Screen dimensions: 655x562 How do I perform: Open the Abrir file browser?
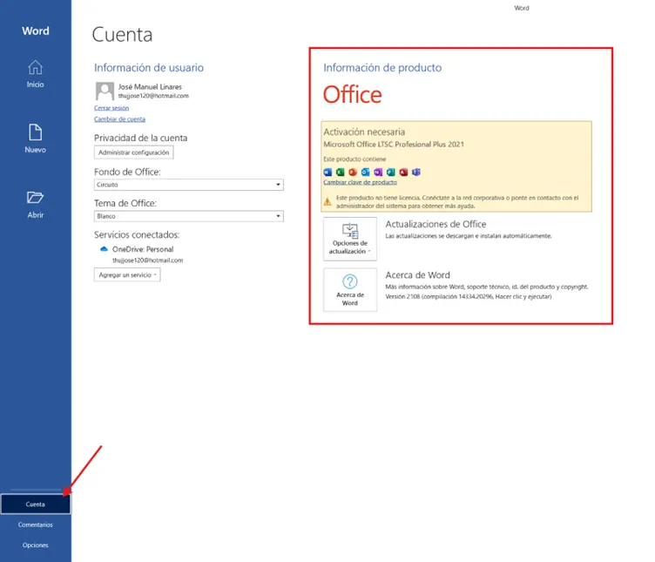pos(35,205)
